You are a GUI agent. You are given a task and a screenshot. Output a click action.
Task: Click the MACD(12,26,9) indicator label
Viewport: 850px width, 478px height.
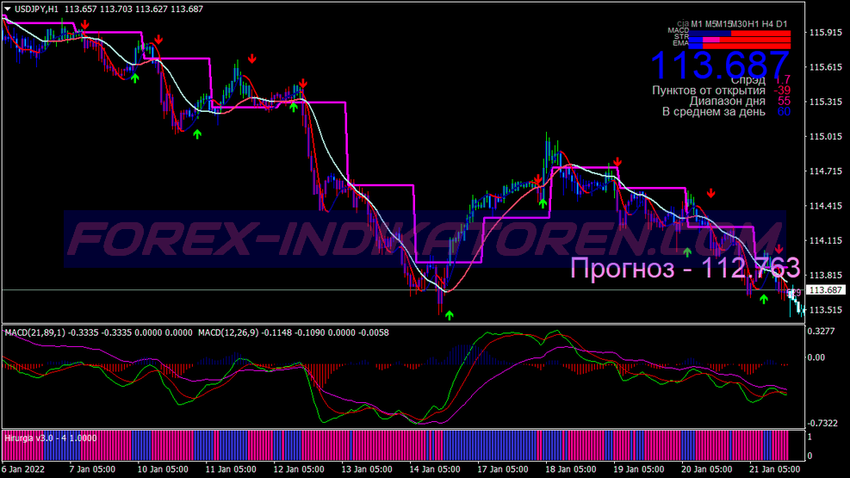[x=228, y=332]
